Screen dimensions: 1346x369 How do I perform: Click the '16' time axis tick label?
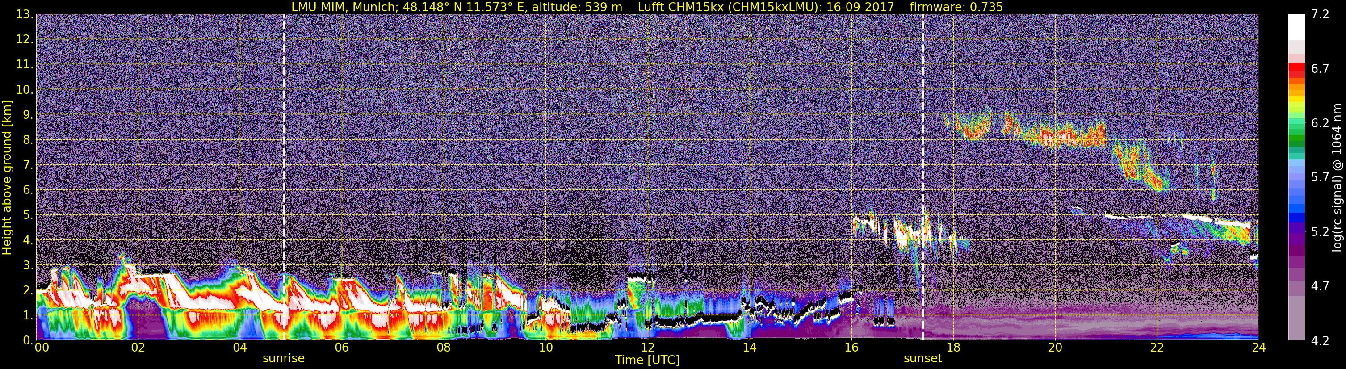tap(851, 348)
